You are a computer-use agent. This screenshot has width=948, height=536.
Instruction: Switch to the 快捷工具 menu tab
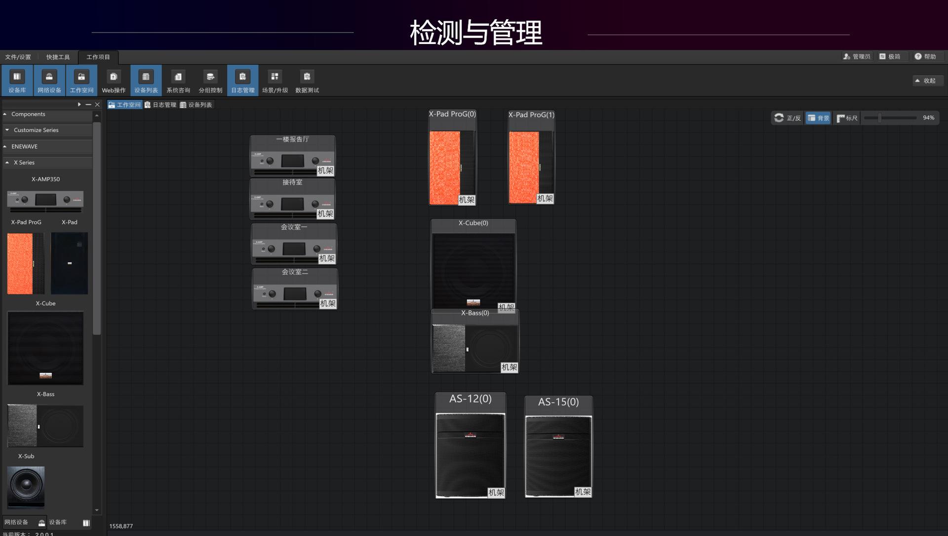[x=58, y=57]
